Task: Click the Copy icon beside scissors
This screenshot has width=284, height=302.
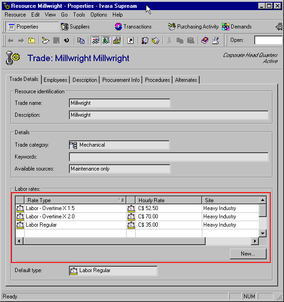Action: pyautogui.click(x=180, y=40)
